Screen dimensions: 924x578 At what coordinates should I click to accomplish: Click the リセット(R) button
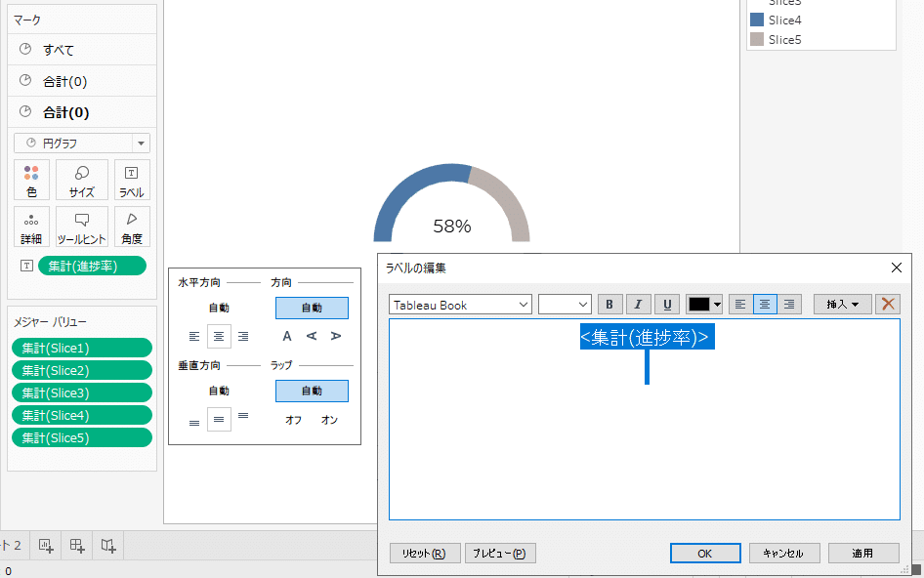[424, 554]
